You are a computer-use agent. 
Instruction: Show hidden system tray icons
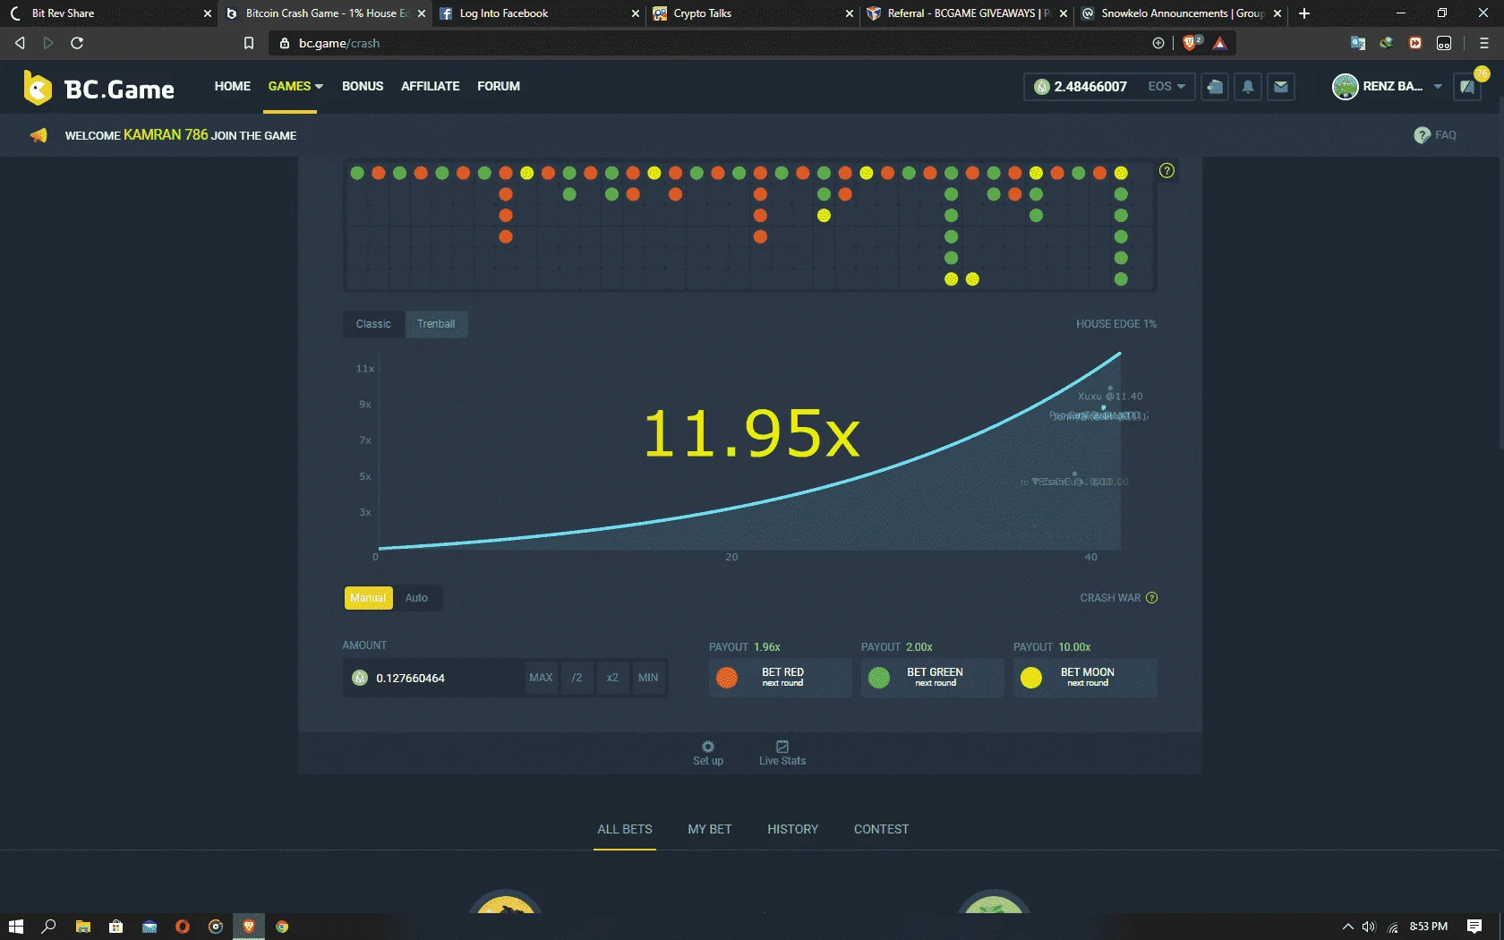(x=1347, y=927)
